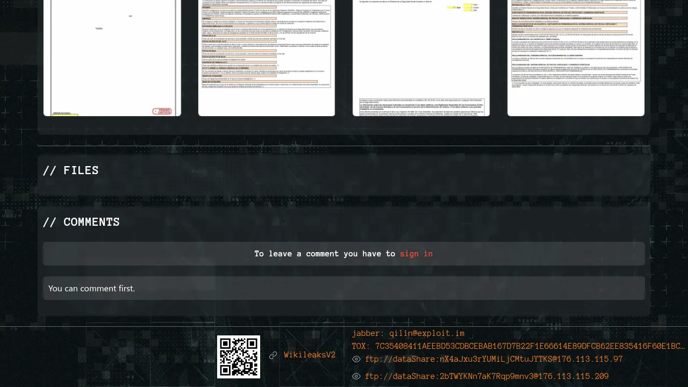Click the chain link icon beside WikileaksV2
688x387 pixels.
(273, 355)
